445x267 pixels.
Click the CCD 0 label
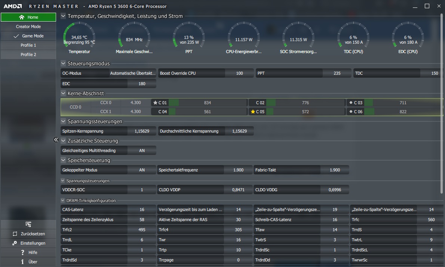click(x=76, y=107)
